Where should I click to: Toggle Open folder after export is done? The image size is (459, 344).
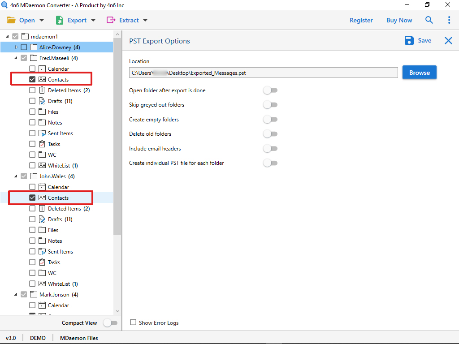pos(270,90)
